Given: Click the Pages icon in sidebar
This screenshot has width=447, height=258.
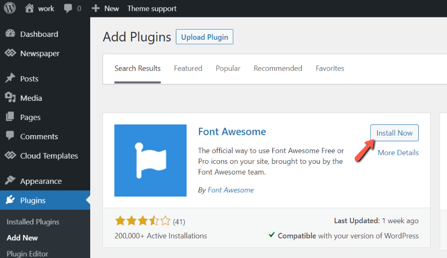Looking at the screenshot, I should (10, 117).
